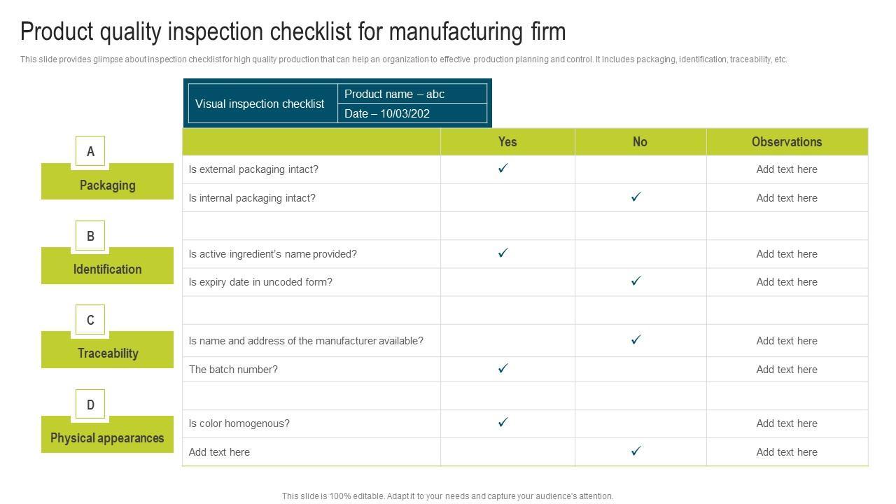Select the Packaging category label
Viewport: 896px width, 504px height.
pos(107,185)
